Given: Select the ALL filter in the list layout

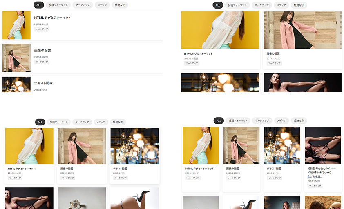Looking at the screenshot, I should (x=39, y=5).
